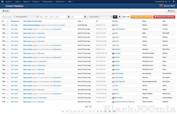Select the checkbox for row 1189

tap(7, 45)
